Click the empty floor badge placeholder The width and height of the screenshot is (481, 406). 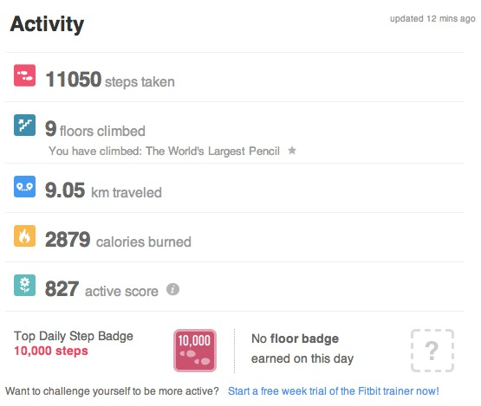[432, 351]
